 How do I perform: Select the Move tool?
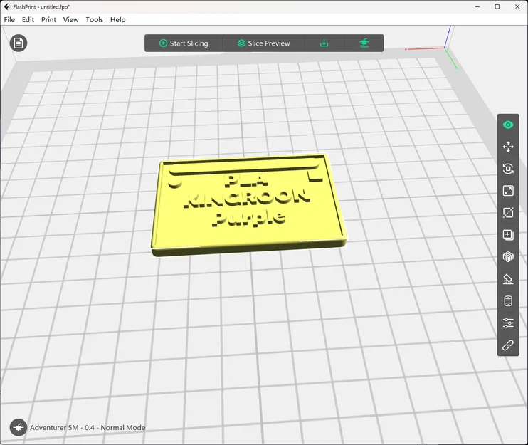click(x=508, y=147)
